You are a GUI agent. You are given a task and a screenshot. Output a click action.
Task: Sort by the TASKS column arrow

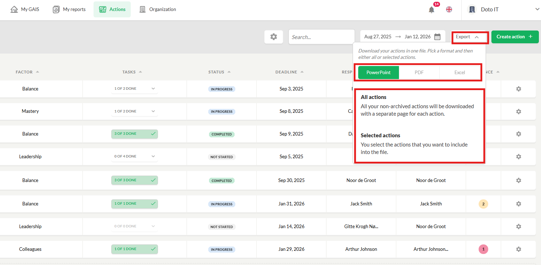[x=140, y=72]
